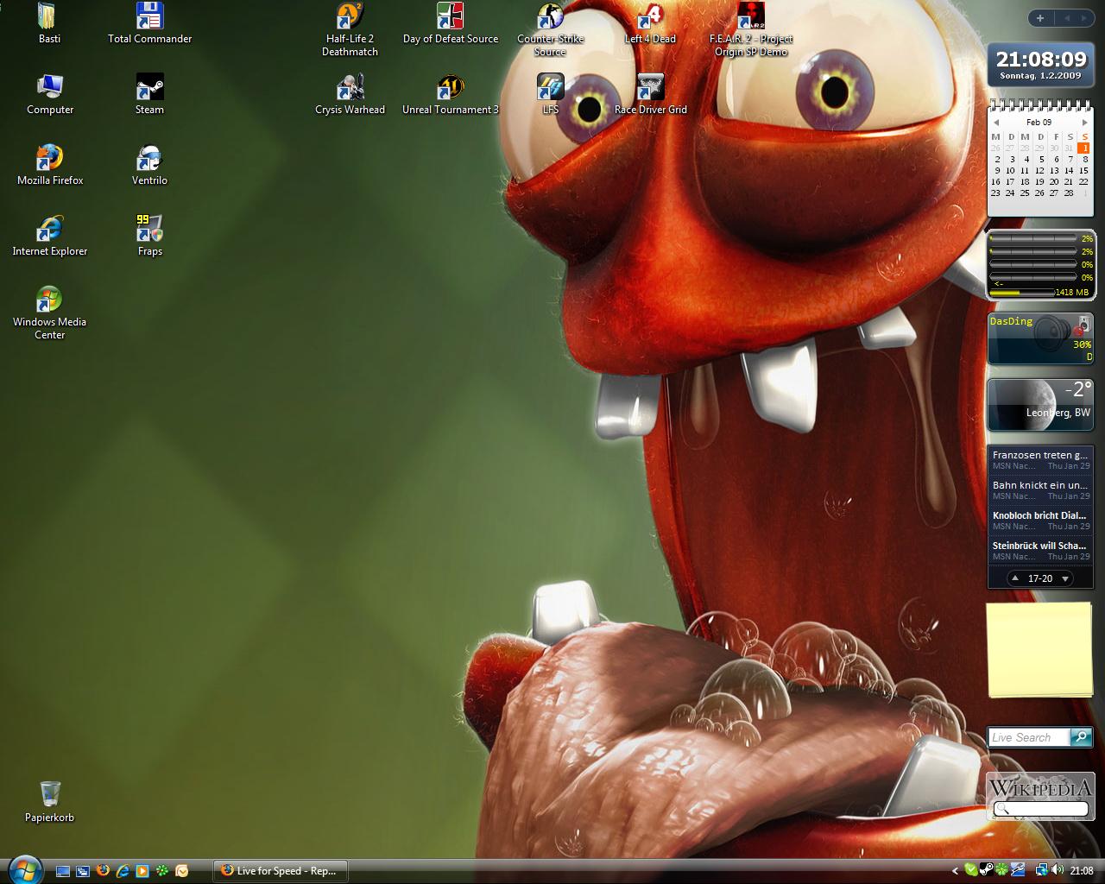1105x884 pixels.
Task: Launch Total Commander from the desktop
Action: click(150, 23)
